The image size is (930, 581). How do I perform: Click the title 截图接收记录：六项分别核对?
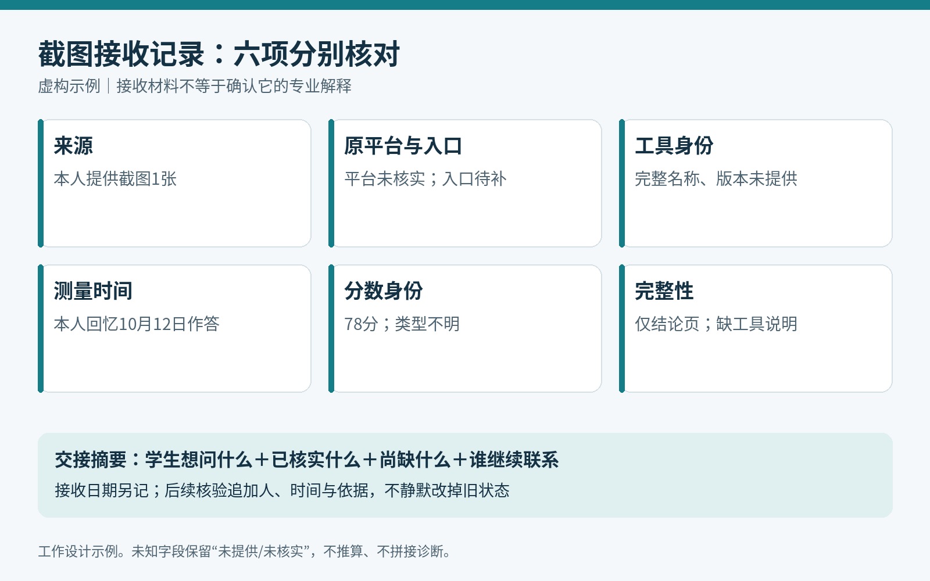point(219,55)
